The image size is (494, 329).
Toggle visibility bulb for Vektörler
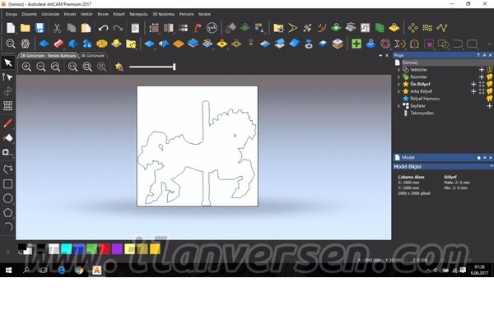[489, 70]
